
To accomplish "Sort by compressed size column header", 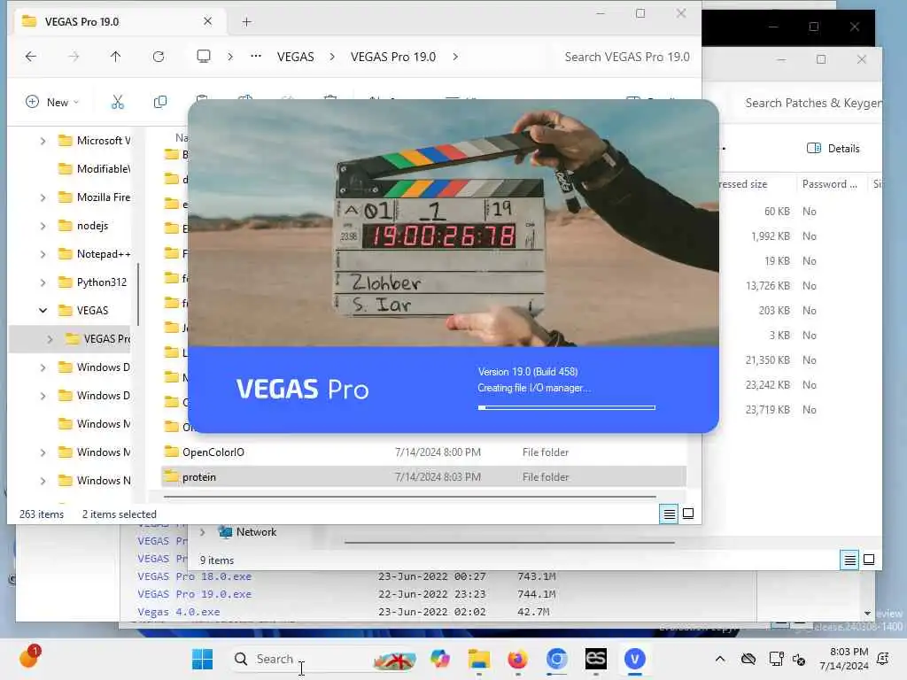I will pyautogui.click(x=743, y=184).
